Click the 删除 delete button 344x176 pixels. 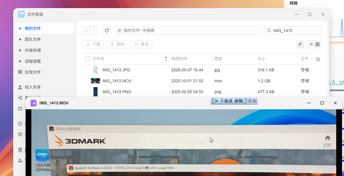[x=117, y=44]
